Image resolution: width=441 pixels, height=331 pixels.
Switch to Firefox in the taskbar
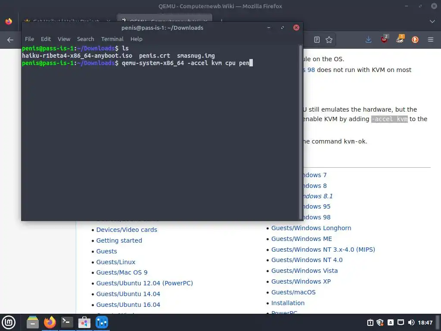(x=50, y=322)
